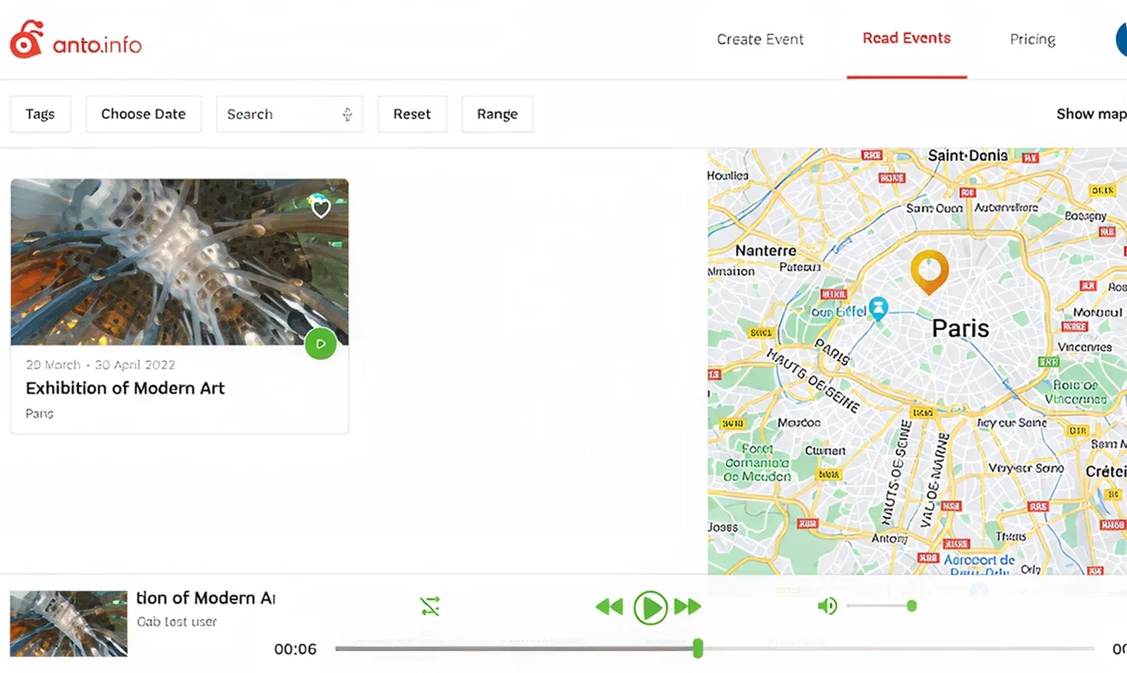Screen dimensions: 1127x673
Task: Play the audio in the bottom player
Action: point(650,607)
